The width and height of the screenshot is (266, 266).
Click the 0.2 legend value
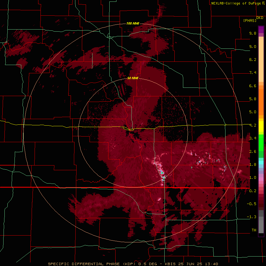pyautogui.click(x=253, y=191)
